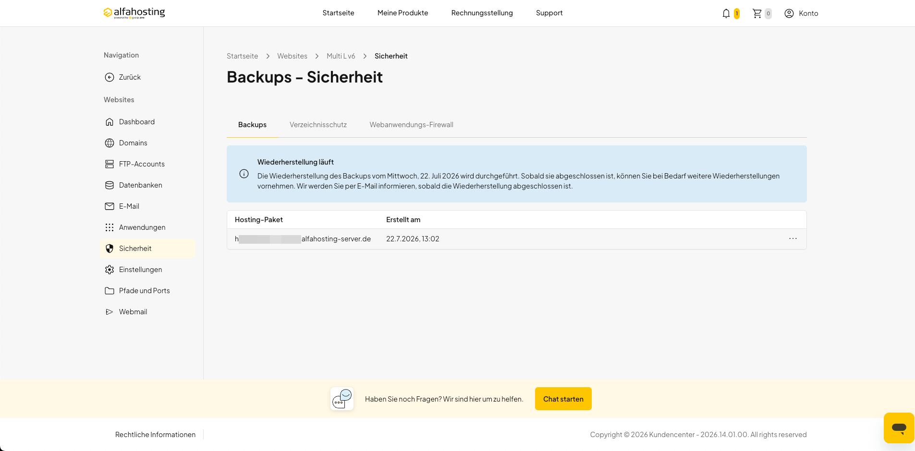Image resolution: width=915 pixels, height=451 pixels.
Task: Open Meine Produkte menu
Action: [x=403, y=13]
